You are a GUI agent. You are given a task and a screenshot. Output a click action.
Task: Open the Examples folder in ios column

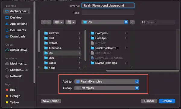109,33
